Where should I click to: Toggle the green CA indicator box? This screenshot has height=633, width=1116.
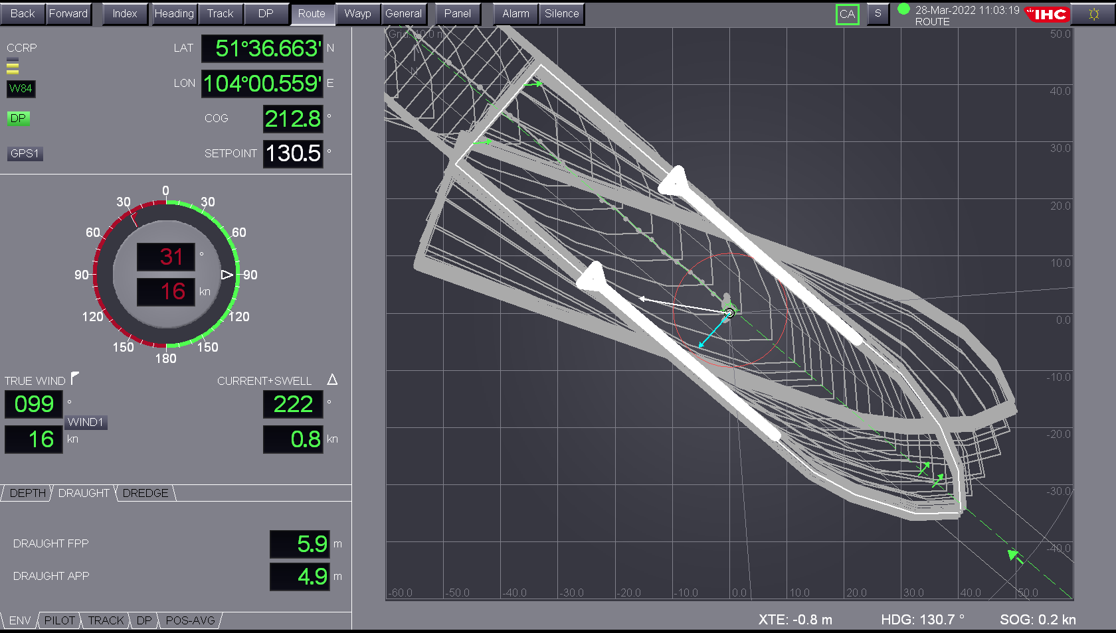coord(847,14)
